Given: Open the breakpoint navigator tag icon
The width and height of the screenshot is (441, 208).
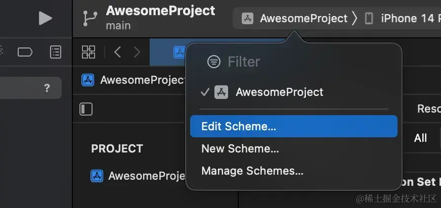Looking at the screenshot, I should [x=25, y=51].
